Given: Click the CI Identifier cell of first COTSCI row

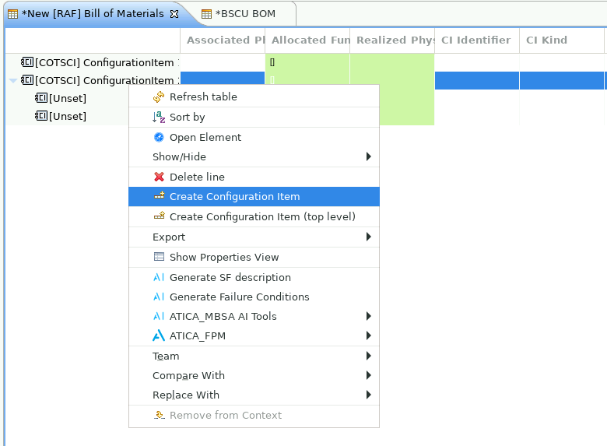Looking at the screenshot, I should coord(477,62).
